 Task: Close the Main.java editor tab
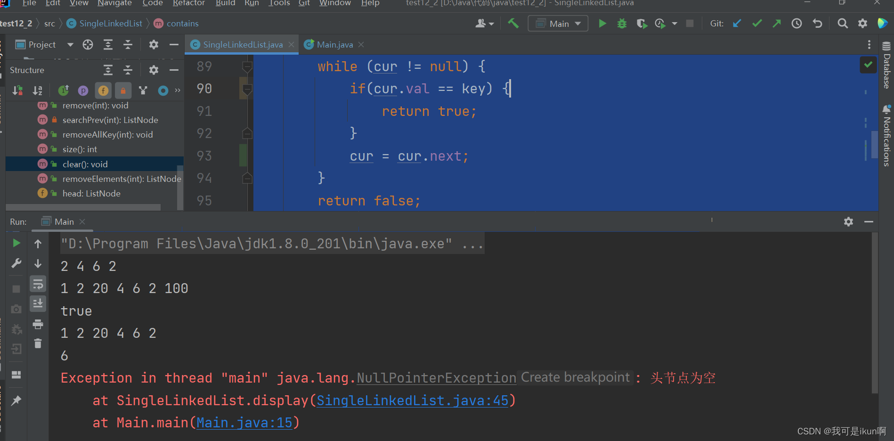pos(361,45)
